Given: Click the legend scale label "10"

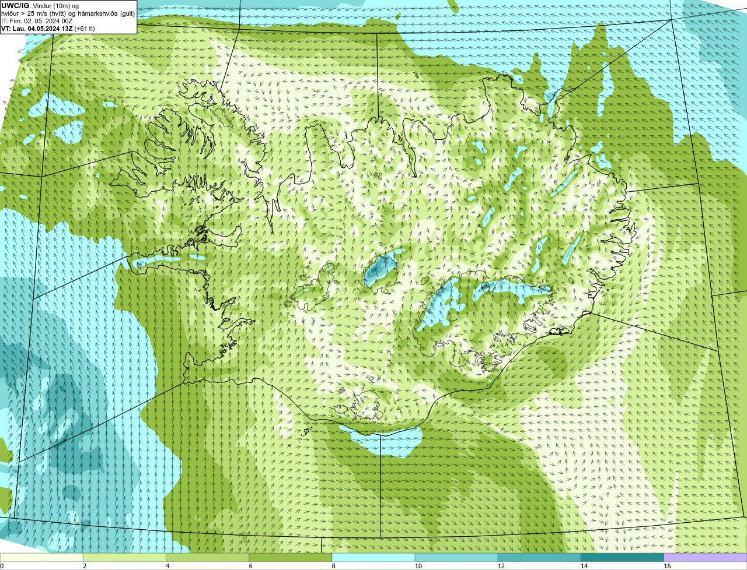Looking at the screenshot, I should pyautogui.click(x=418, y=566).
